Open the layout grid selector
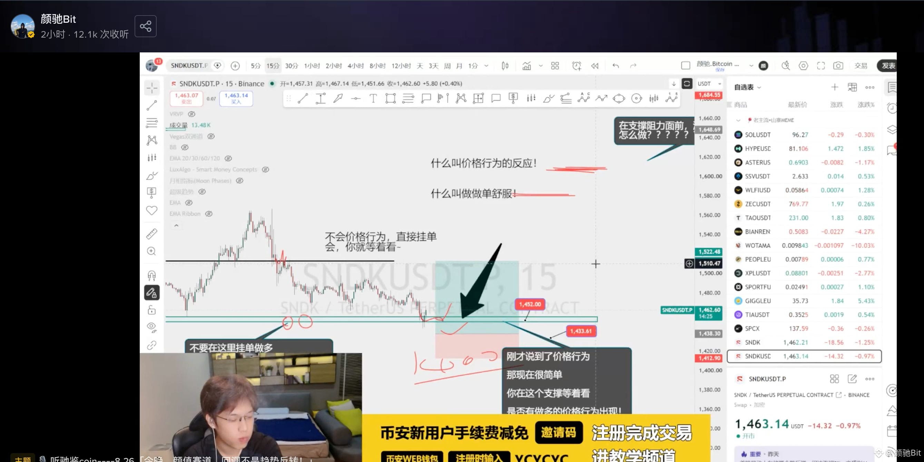This screenshot has height=462, width=924. [555, 66]
